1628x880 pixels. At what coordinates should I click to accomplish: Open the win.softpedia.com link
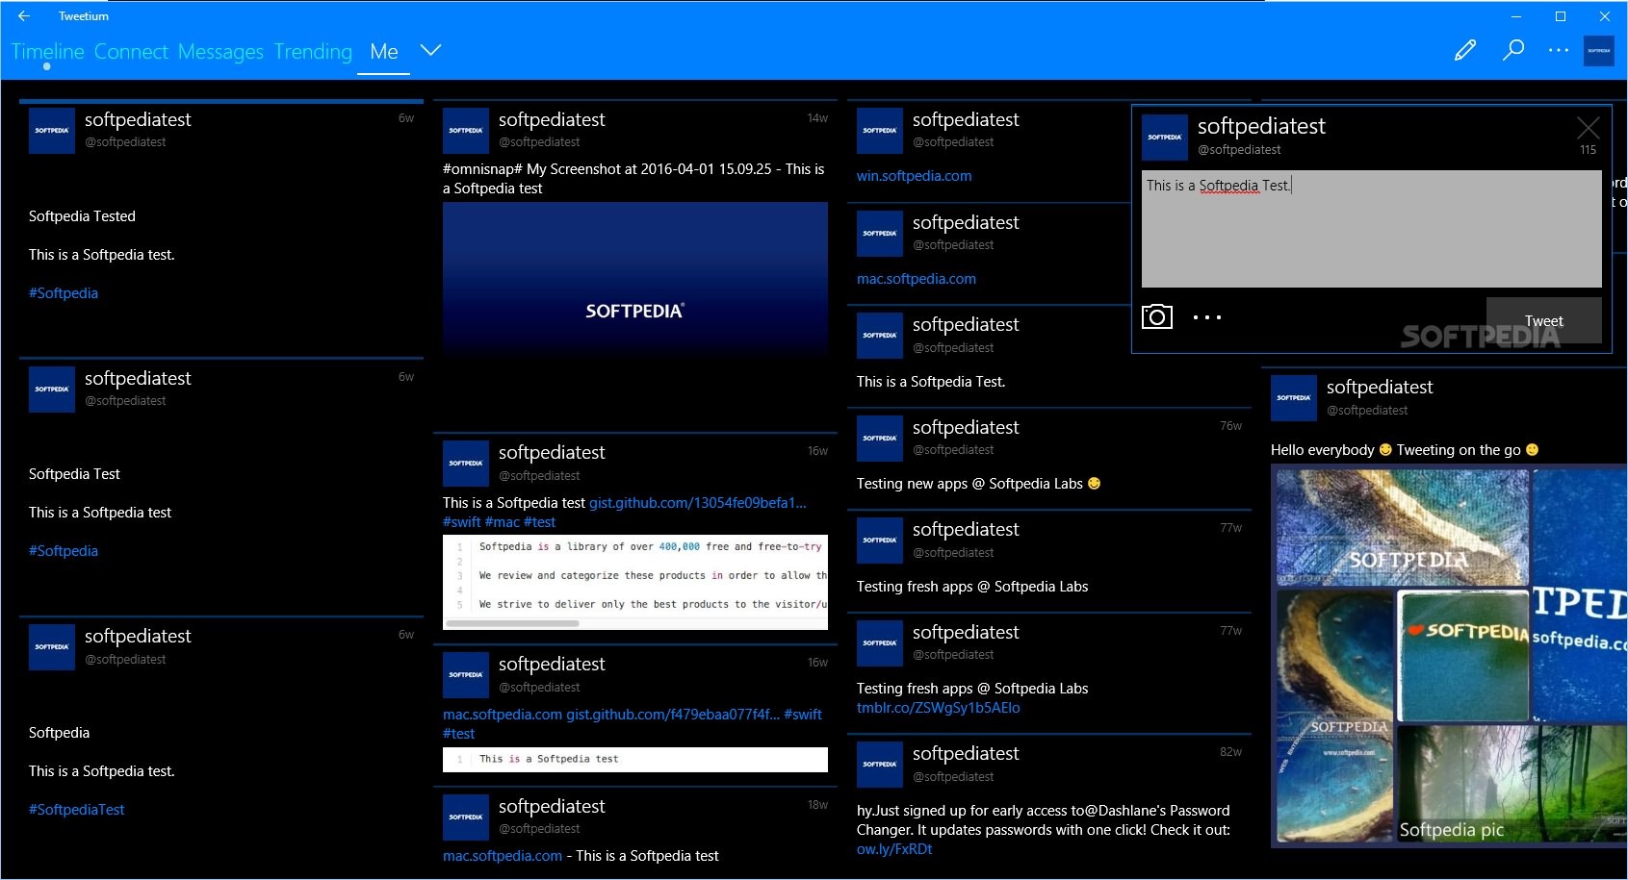point(914,176)
